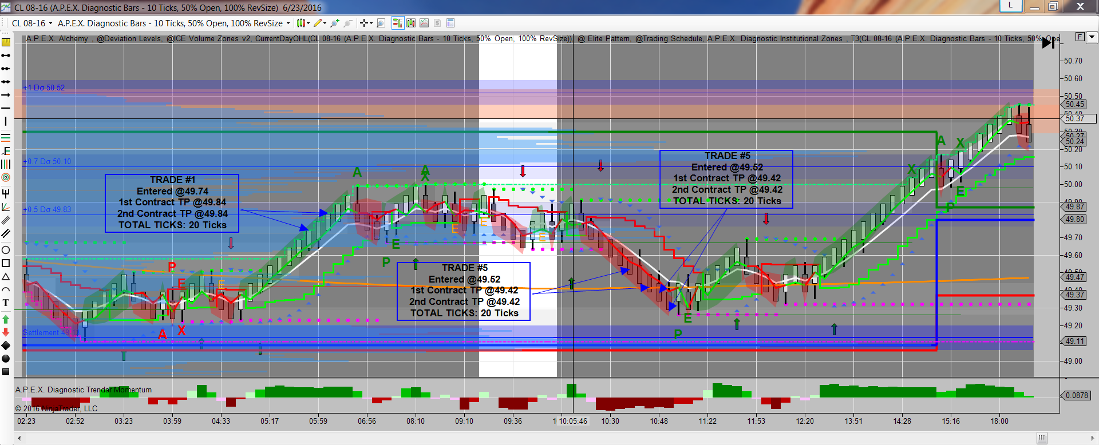
Task: Select the Andrews Pitchfork tool
Action: point(6,193)
